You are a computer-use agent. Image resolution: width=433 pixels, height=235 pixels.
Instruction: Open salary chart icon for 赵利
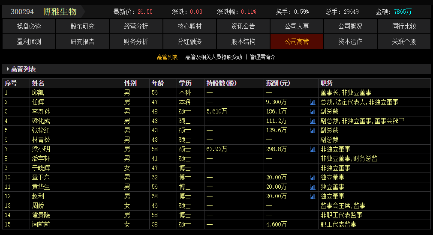click(x=313, y=196)
